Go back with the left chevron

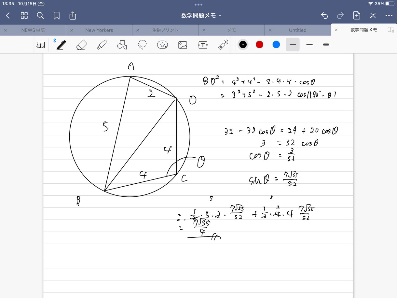click(x=8, y=15)
